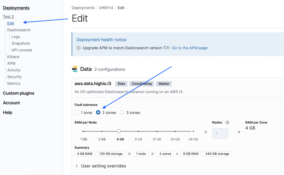Screen dimensions: 284x175
Task: Open the Help section
Action: pyautogui.click(x=8, y=112)
